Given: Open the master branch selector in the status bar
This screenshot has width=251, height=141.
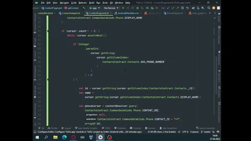Looking at the screenshot, I should pyautogui.click(x=206, y=132).
